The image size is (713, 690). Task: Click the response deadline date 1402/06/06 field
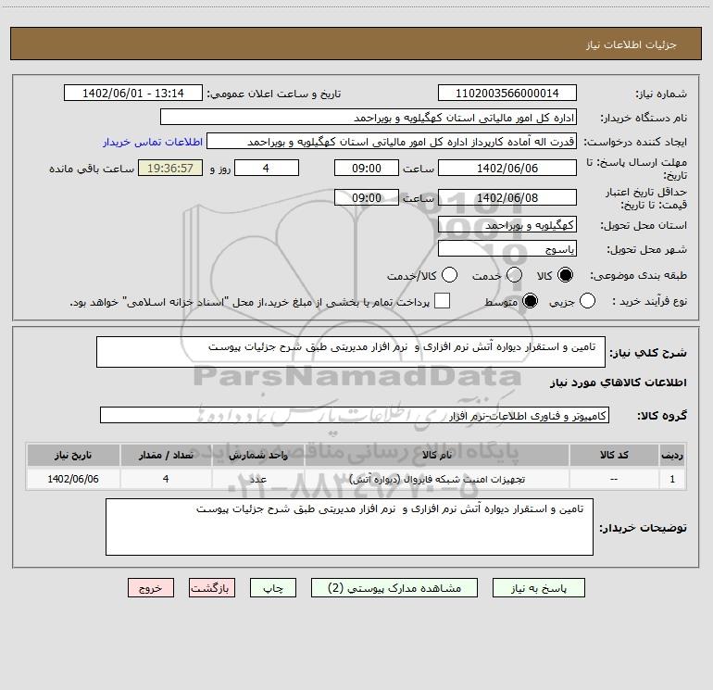point(507,168)
